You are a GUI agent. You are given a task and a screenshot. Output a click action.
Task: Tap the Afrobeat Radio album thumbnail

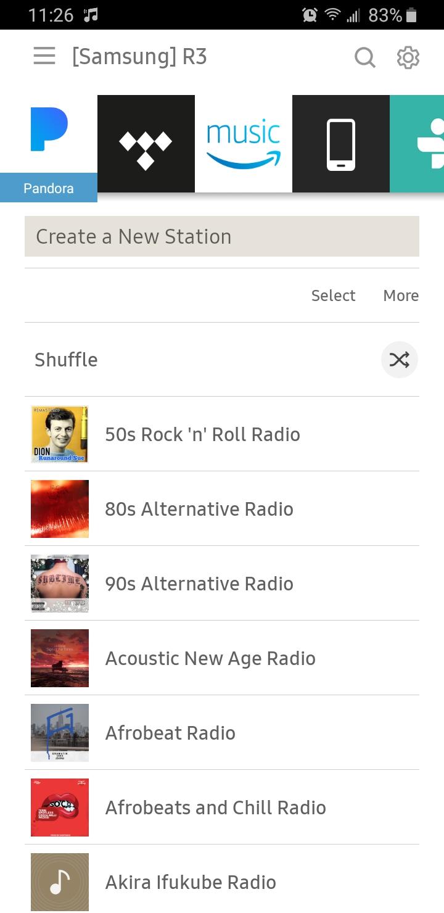click(x=60, y=733)
